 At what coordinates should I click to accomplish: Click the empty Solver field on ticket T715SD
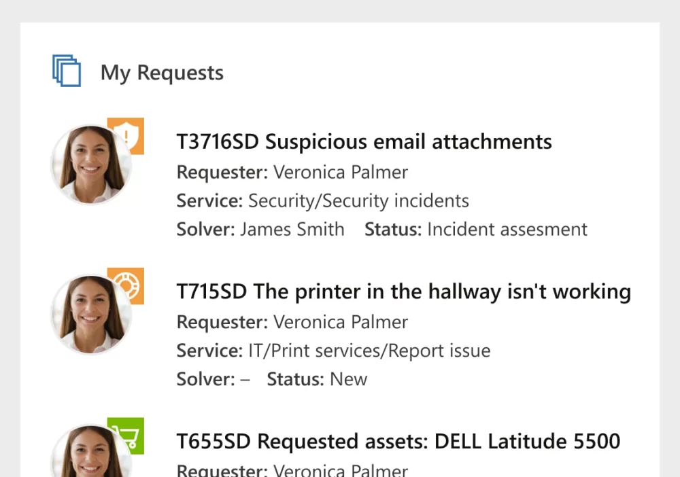pos(245,379)
